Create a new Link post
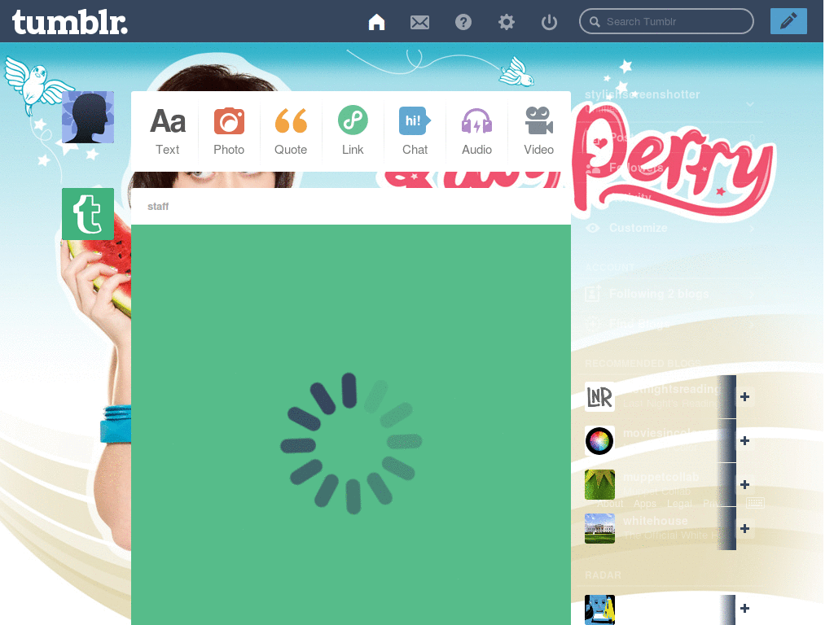Screen dimensions: 834x625 [x=353, y=131]
